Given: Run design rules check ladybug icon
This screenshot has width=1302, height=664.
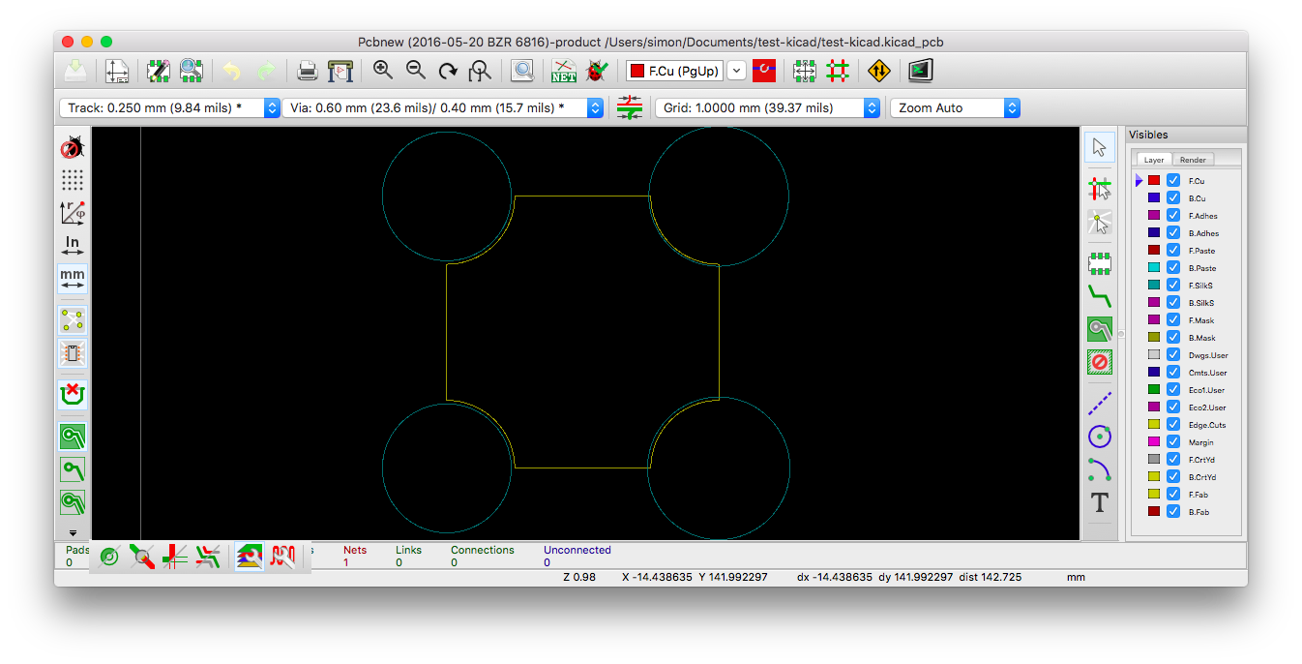Looking at the screenshot, I should 597,71.
